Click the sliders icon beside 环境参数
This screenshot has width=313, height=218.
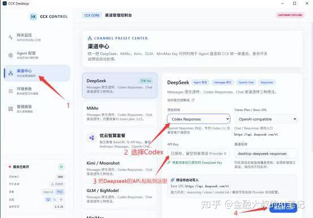pos(11,91)
